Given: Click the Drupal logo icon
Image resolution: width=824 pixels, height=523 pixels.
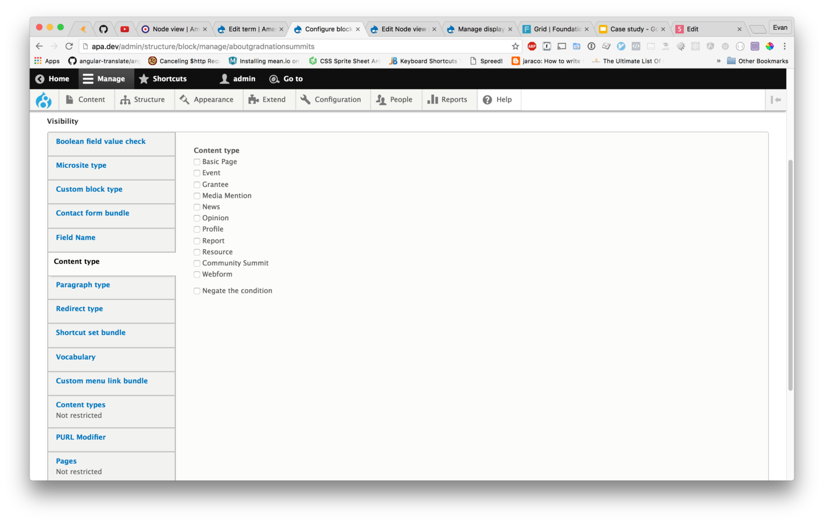Looking at the screenshot, I should pyautogui.click(x=44, y=100).
